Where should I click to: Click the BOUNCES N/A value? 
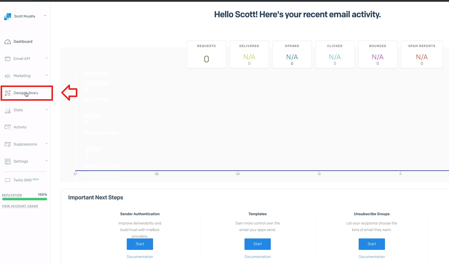pyautogui.click(x=377, y=57)
